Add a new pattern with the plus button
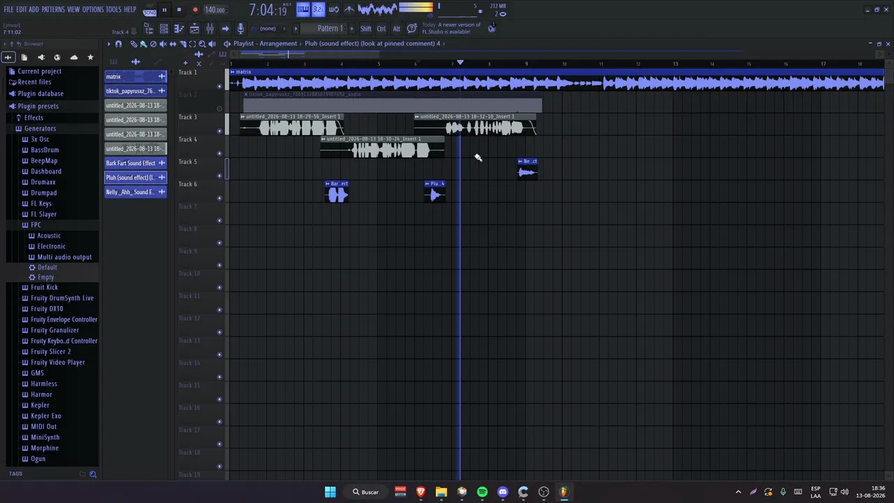 coord(351,29)
